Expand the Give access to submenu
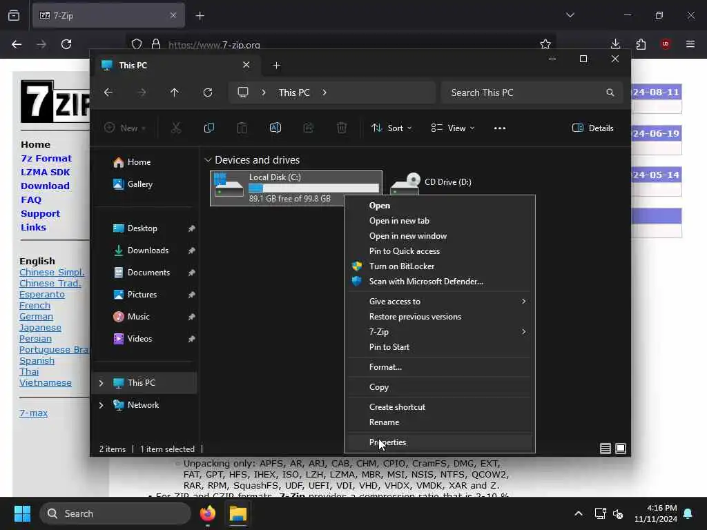707x530 pixels. click(523, 301)
